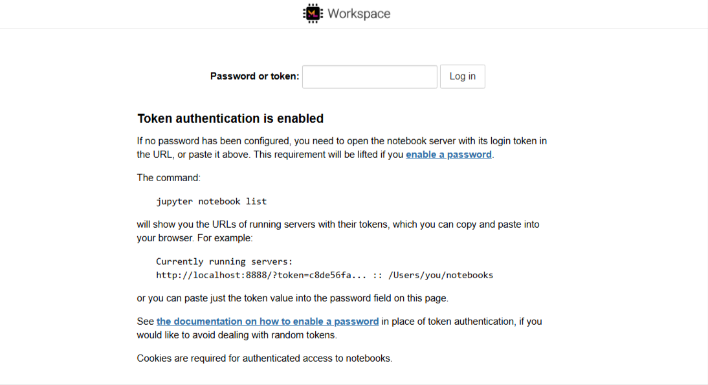Click the jupyter notebook list command text
Screen dimensions: 708x385
coord(212,201)
